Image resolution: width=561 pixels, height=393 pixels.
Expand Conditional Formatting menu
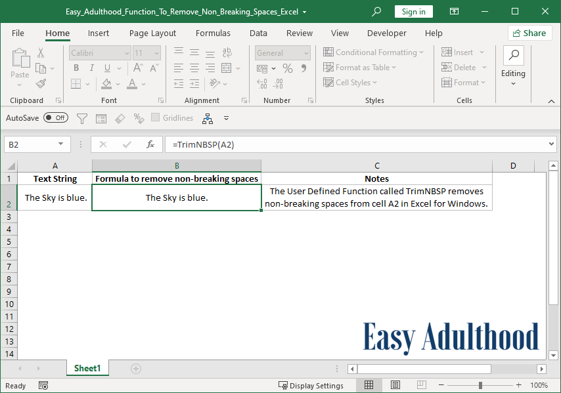373,52
